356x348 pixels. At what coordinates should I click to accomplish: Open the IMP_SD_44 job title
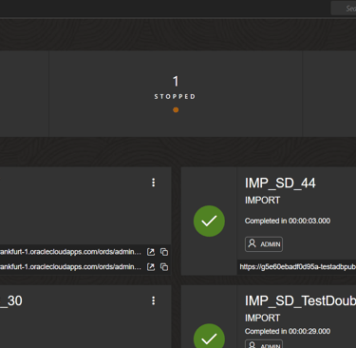click(x=280, y=184)
